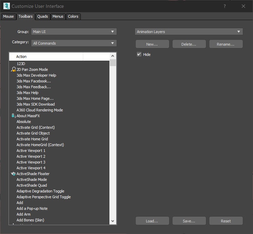Click the About MassFX icon
Screen dimensions: 253x234
14,116
